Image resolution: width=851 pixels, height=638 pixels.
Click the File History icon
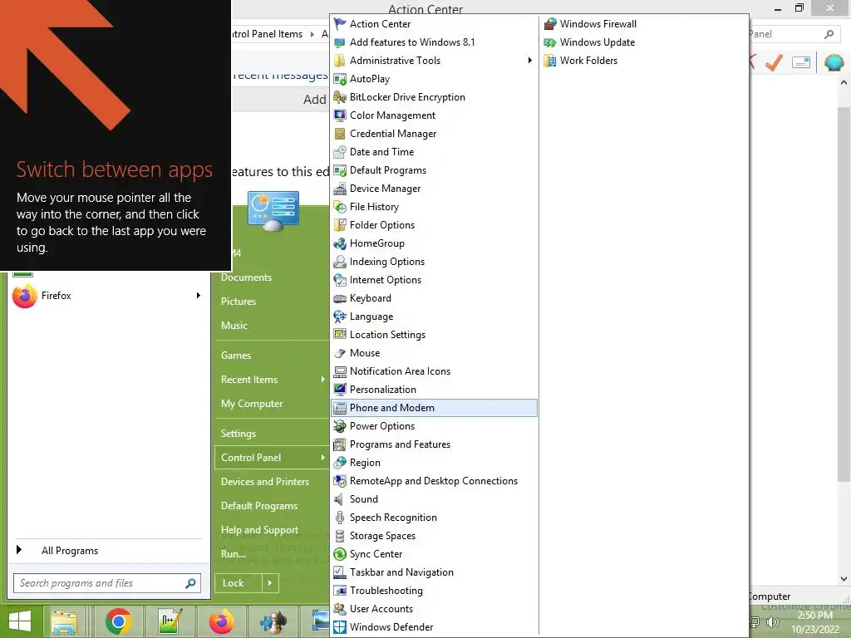(340, 207)
